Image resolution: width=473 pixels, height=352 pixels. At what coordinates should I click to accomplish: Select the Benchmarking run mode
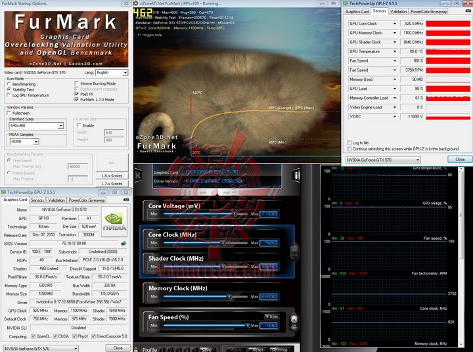pyautogui.click(x=9, y=84)
